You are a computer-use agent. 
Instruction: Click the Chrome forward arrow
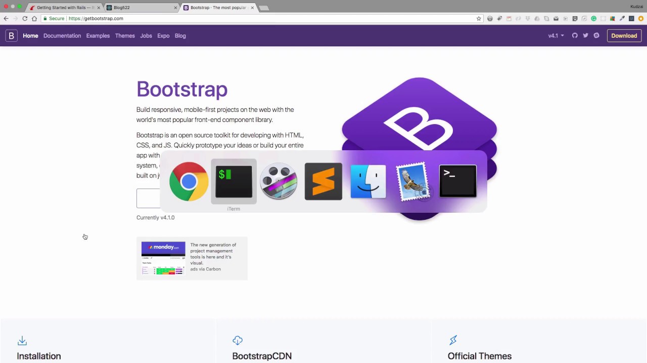[x=15, y=19]
